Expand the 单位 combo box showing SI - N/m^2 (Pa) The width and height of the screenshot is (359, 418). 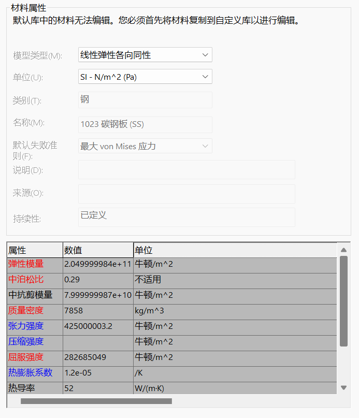145,77
